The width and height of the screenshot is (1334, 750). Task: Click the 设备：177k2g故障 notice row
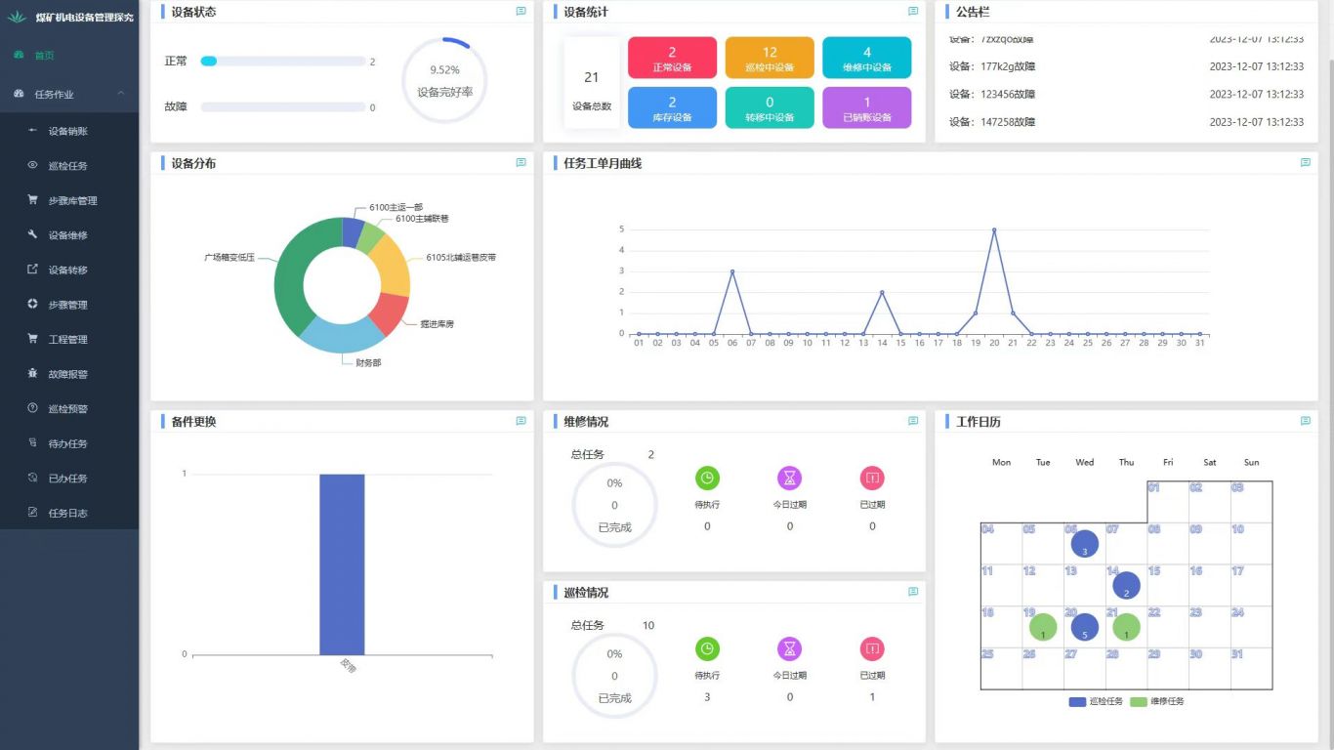pos(1126,66)
